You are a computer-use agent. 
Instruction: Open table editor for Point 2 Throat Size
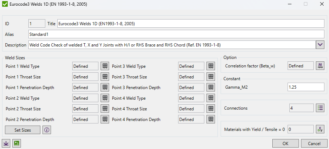click(105, 109)
